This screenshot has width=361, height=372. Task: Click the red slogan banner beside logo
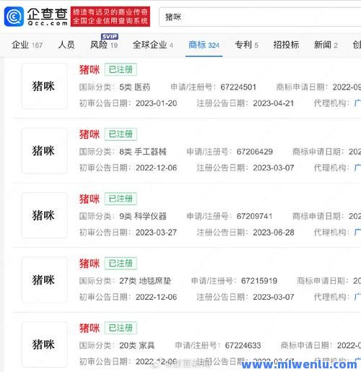tap(110, 17)
